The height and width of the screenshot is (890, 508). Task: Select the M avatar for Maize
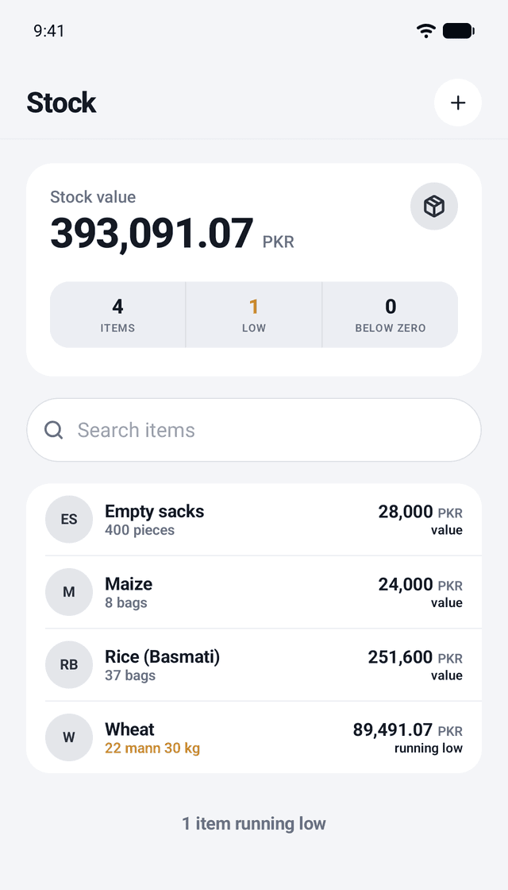click(x=69, y=592)
